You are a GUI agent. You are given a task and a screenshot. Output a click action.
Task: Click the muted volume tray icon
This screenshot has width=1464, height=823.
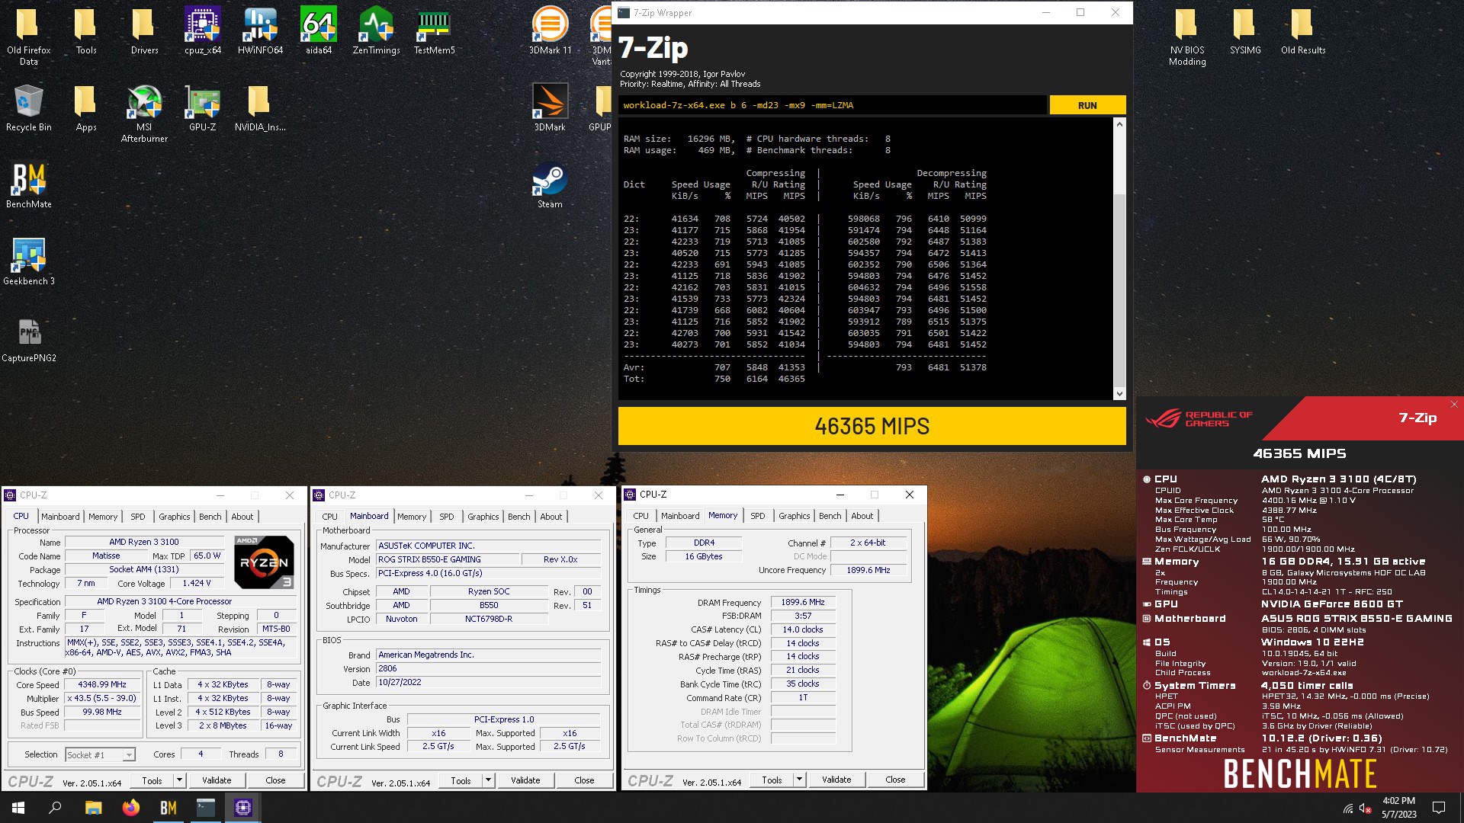tap(1366, 808)
